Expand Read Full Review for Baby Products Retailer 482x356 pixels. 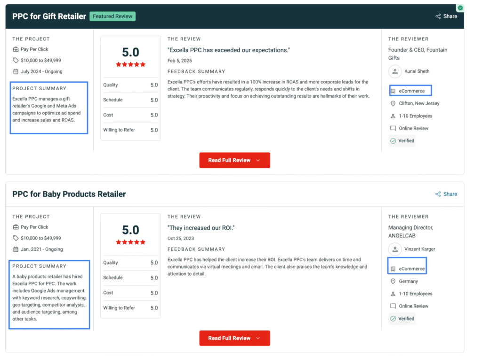[x=234, y=338]
